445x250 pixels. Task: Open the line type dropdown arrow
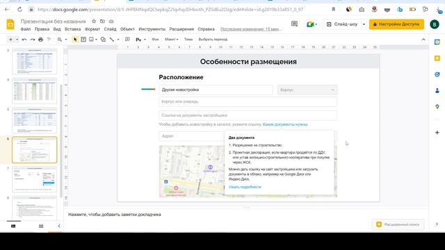[118, 40]
